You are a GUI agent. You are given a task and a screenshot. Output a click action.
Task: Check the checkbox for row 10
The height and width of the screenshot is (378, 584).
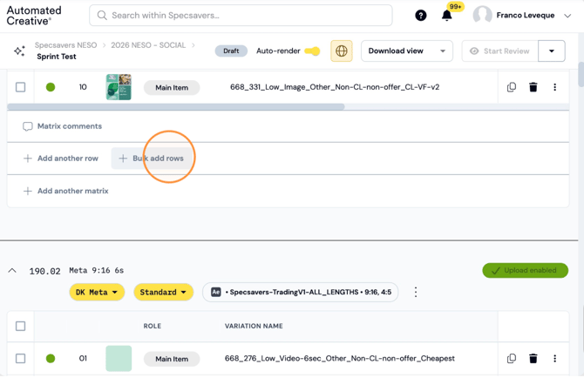[x=21, y=87]
